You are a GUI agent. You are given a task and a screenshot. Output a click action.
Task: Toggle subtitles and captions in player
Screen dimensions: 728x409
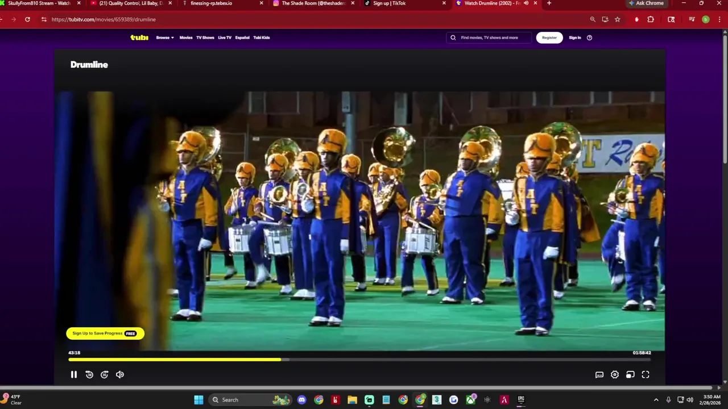click(599, 374)
